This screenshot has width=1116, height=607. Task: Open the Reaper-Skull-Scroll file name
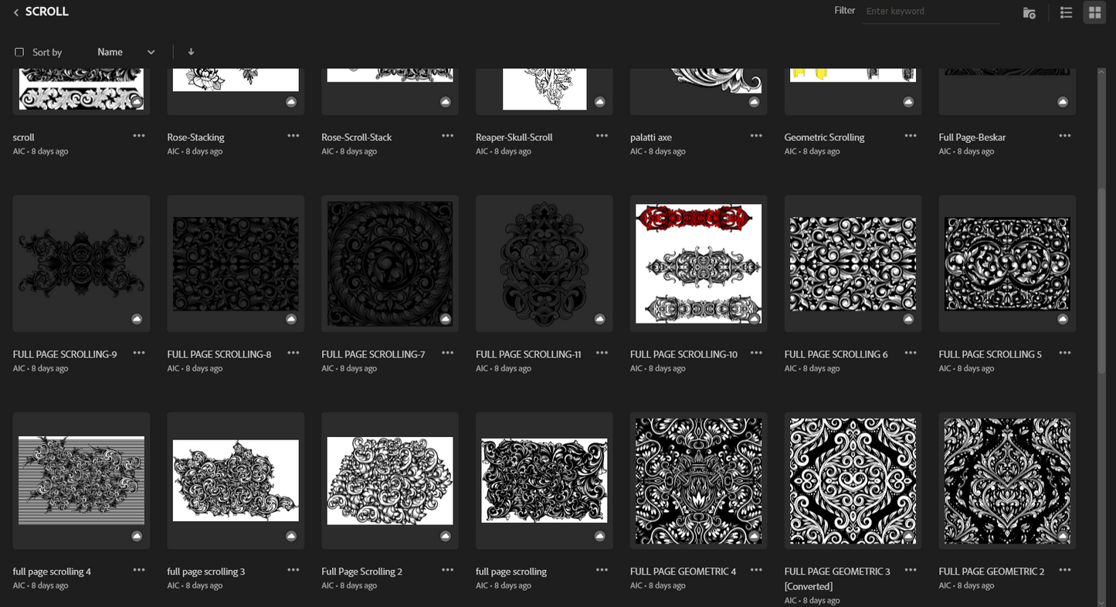pyautogui.click(x=514, y=137)
